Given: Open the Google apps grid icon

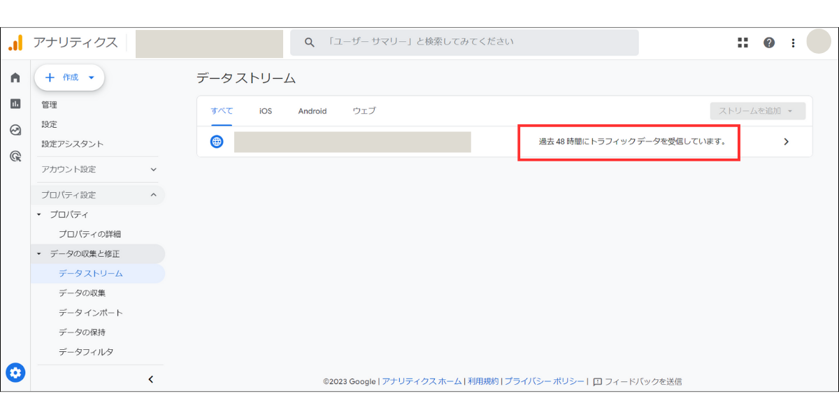Looking at the screenshot, I should point(743,43).
